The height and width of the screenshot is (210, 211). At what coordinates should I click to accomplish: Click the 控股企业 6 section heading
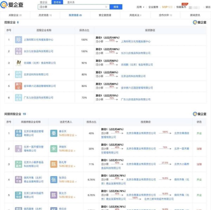click(12, 23)
